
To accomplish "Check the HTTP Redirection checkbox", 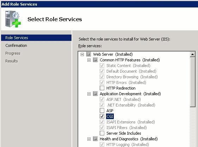I will pos(102,88).
